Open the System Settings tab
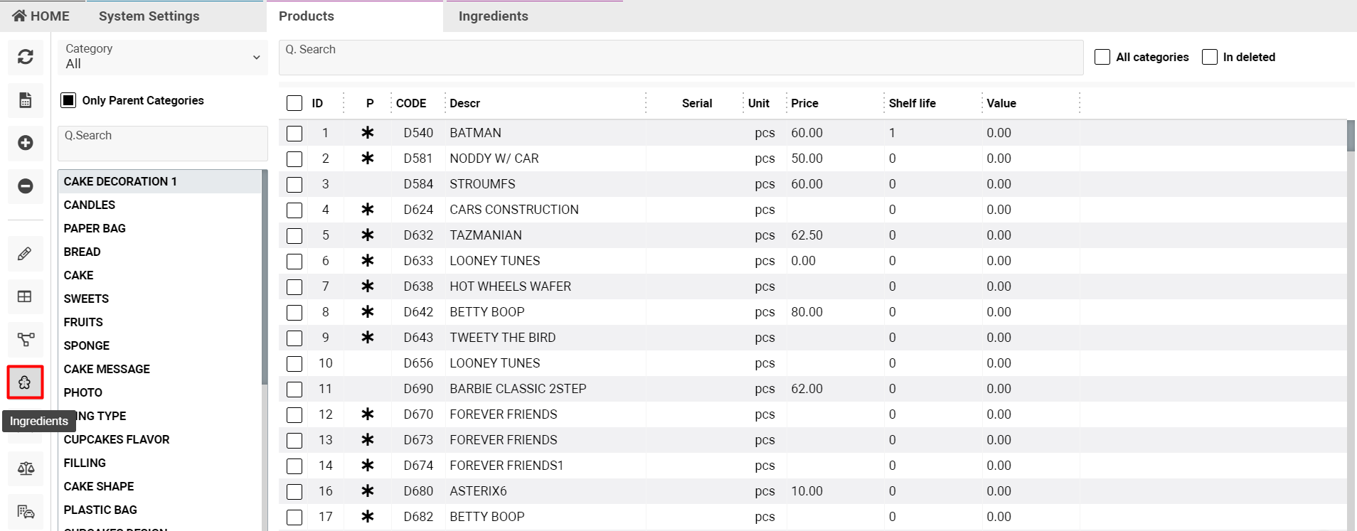Viewport: 1357px width, 531px height. tap(149, 16)
